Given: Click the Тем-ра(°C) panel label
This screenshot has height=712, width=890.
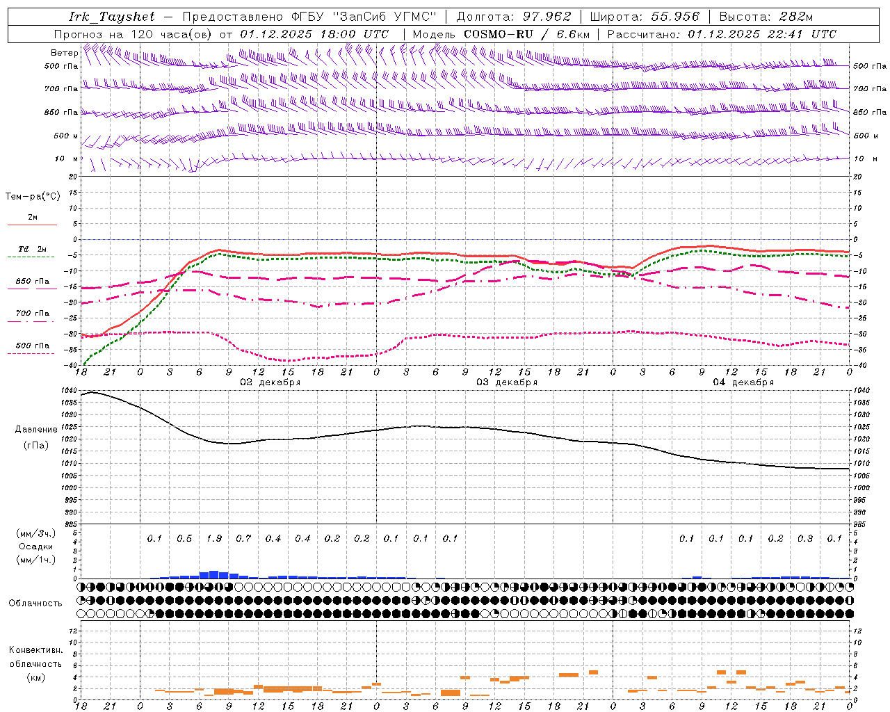Looking at the screenshot, I should 33,197.
